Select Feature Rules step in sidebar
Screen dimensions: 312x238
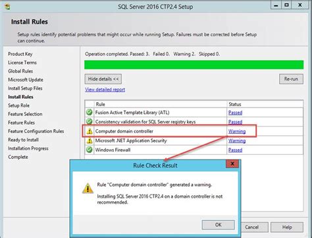(x=22, y=123)
